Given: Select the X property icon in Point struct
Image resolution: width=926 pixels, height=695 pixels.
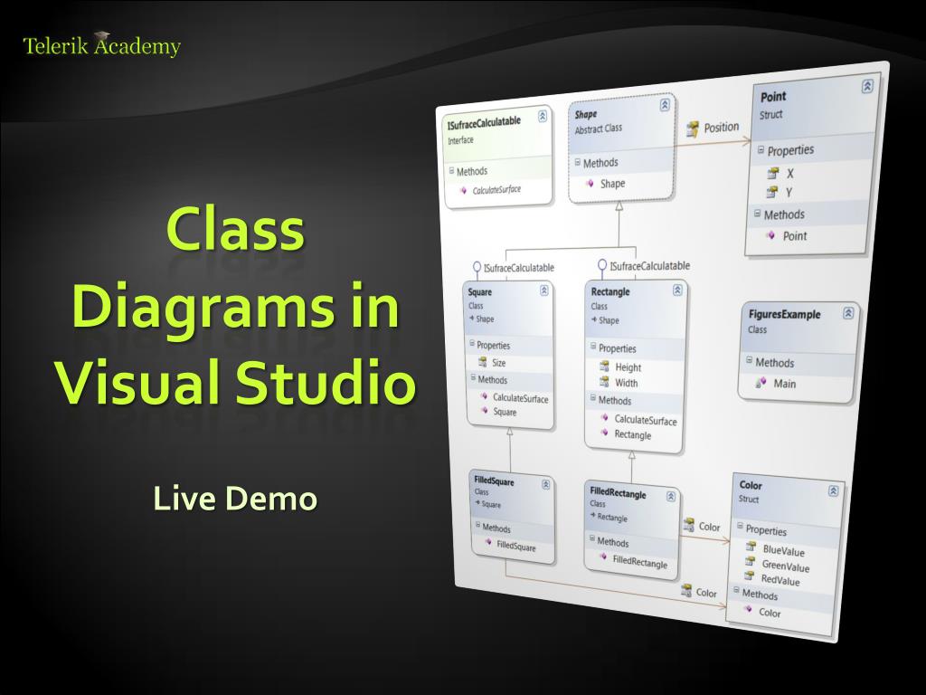Looking at the screenshot, I should click(772, 173).
